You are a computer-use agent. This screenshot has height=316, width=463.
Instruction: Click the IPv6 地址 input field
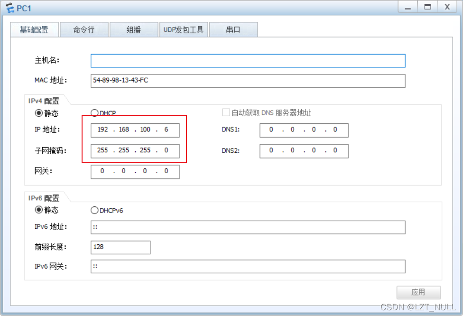coord(248,227)
